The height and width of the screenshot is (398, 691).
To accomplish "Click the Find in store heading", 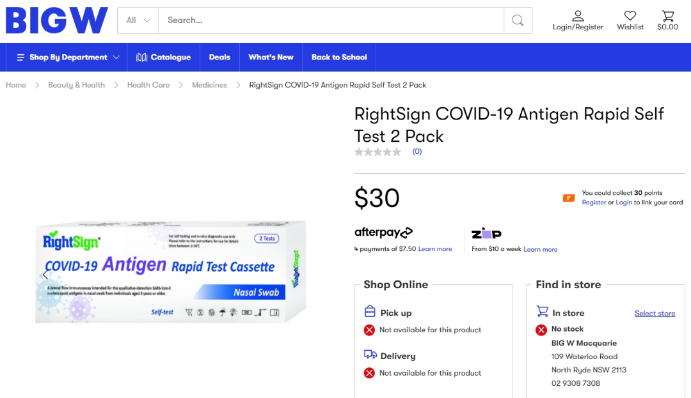I will click(569, 284).
